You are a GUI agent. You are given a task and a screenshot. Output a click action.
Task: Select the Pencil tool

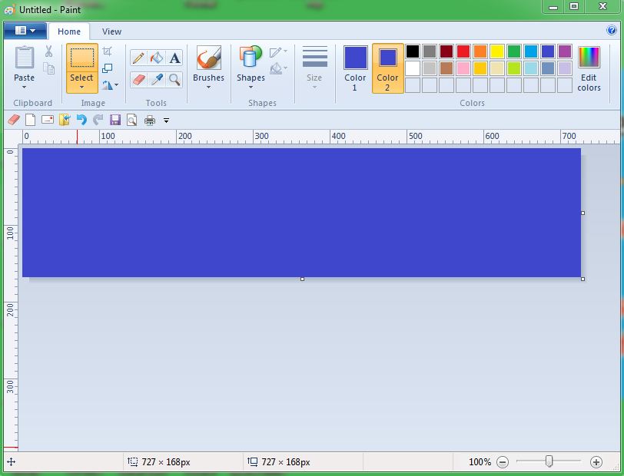[138, 58]
